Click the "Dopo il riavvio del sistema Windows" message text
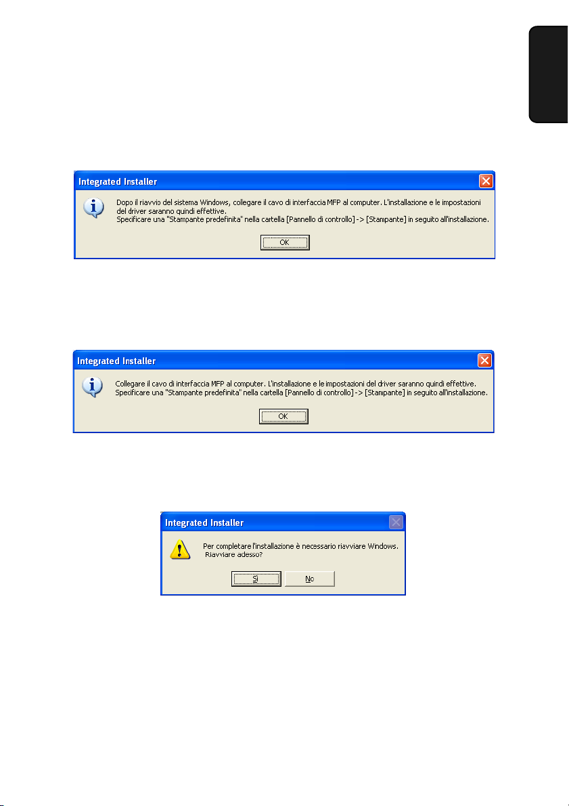 [298, 202]
